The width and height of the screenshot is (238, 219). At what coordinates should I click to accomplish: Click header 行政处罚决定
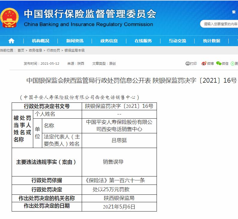pyautogui.click(x=47, y=190)
